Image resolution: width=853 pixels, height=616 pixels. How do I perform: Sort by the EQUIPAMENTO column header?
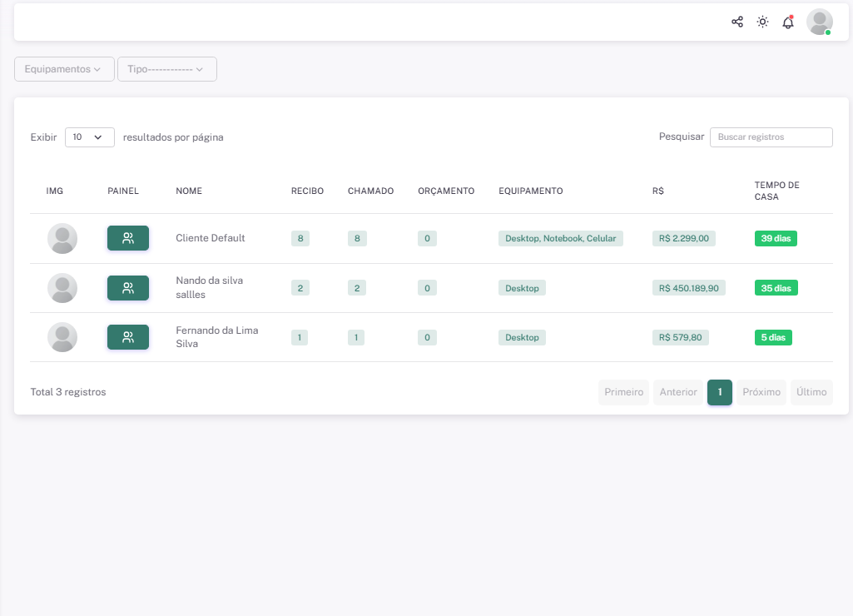point(530,191)
